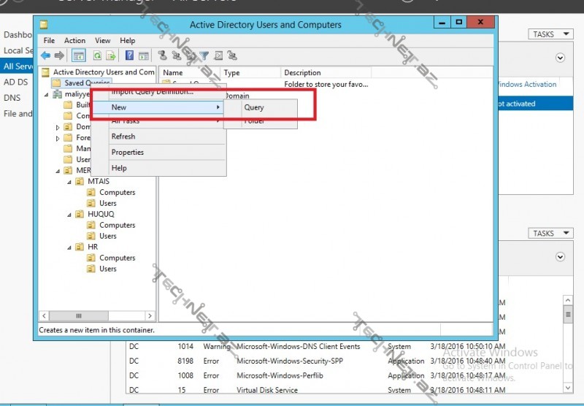Open lower TASKS dropdown in Server Manager
Screen dimensions: 584x406
tap(550, 234)
